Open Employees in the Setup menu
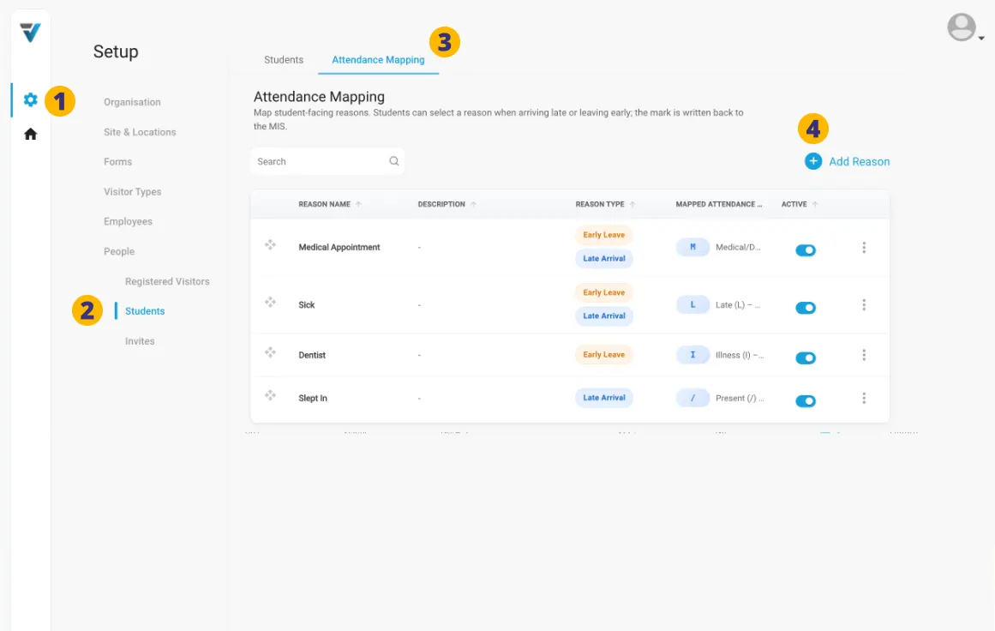This screenshot has width=995, height=631. tap(129, 221)
